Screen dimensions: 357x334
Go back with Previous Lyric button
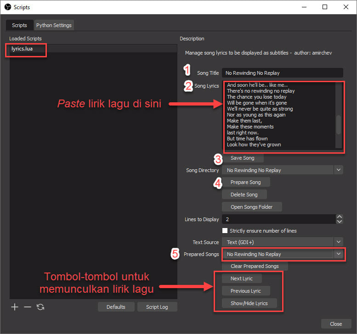(246, 290)
